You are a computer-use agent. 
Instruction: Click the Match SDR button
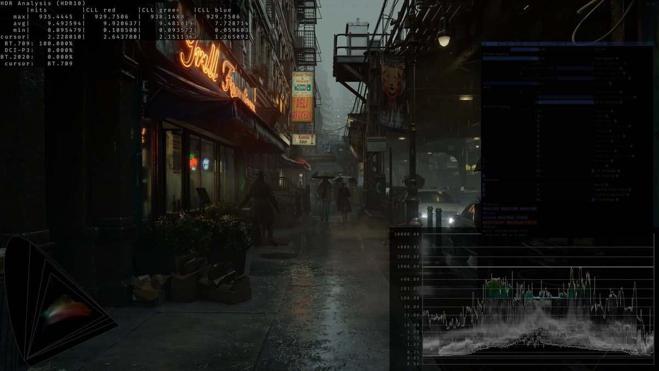510,208
